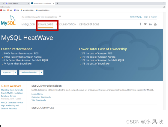Click the search tagline field
Viewport: 168px width, 127px height.
pyautogui.click(x=39, y=17)
